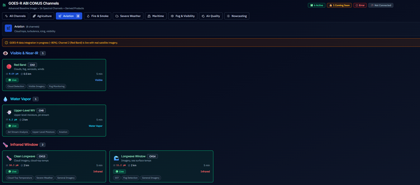This screenshot has height=185, width=420.
Task: Click the Live badge on Longwave Window card
Action: pyautogui.click(x=119, y=171)
